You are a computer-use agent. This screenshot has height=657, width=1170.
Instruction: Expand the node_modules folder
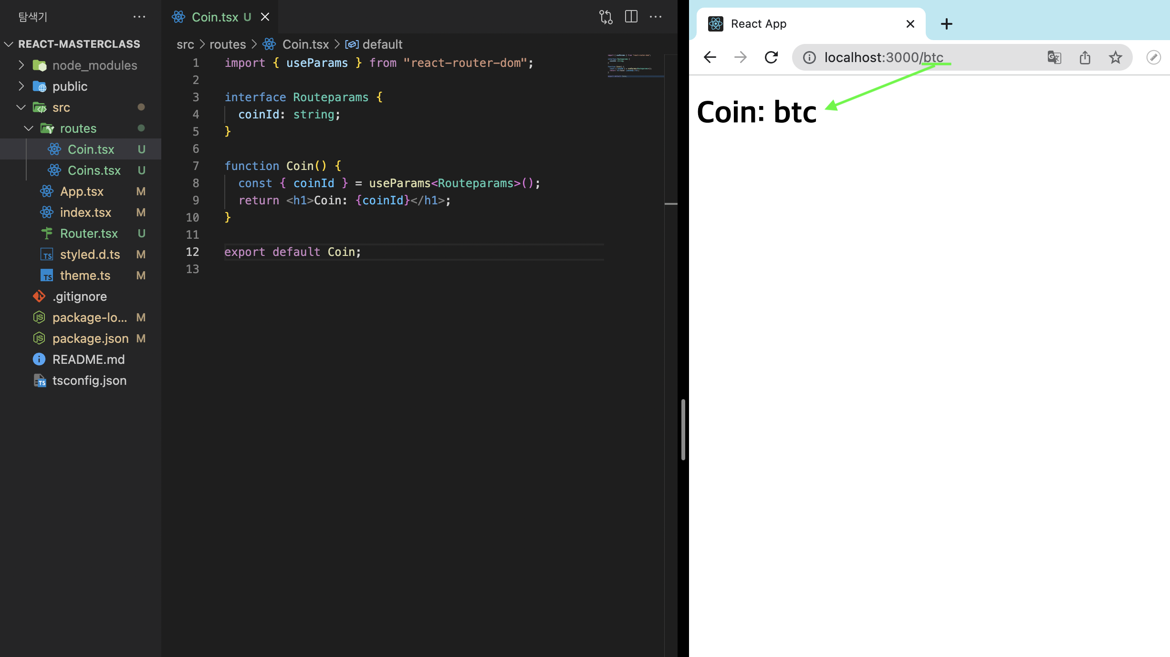click(x=94, y=65)
